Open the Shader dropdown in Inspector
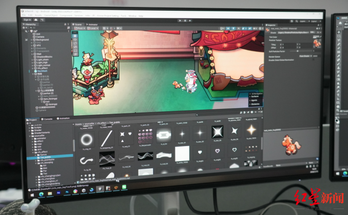The image size is (348, 215). [x=293, y=32]
